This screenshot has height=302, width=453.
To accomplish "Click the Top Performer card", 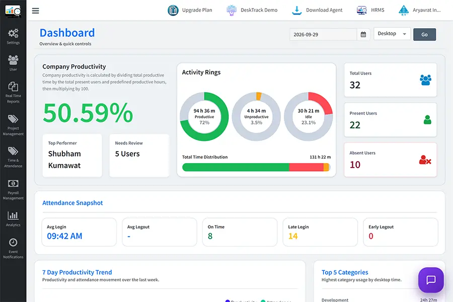I will [x=72, y=155].
